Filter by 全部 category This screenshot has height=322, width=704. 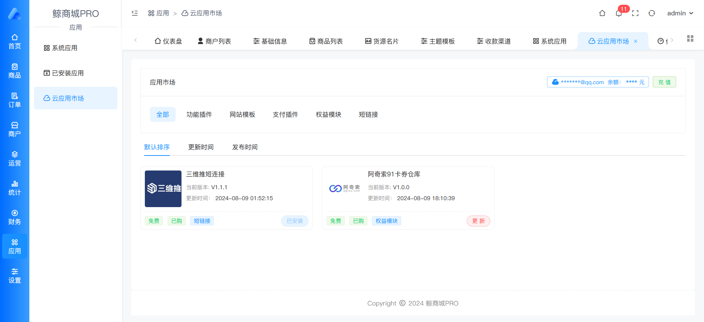click(x=163, y=115)
